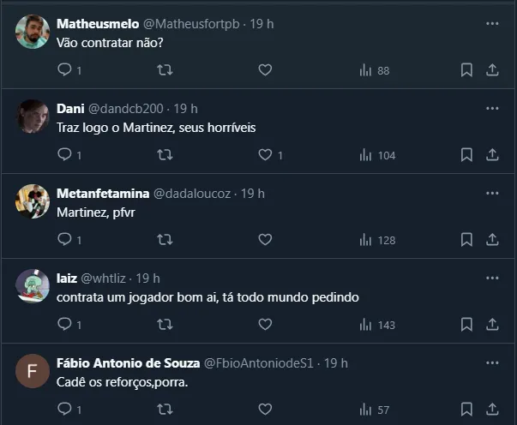Like Dani's tweet about Martinez
This screenshot has width=517, height=425.
tap(266, 155)
